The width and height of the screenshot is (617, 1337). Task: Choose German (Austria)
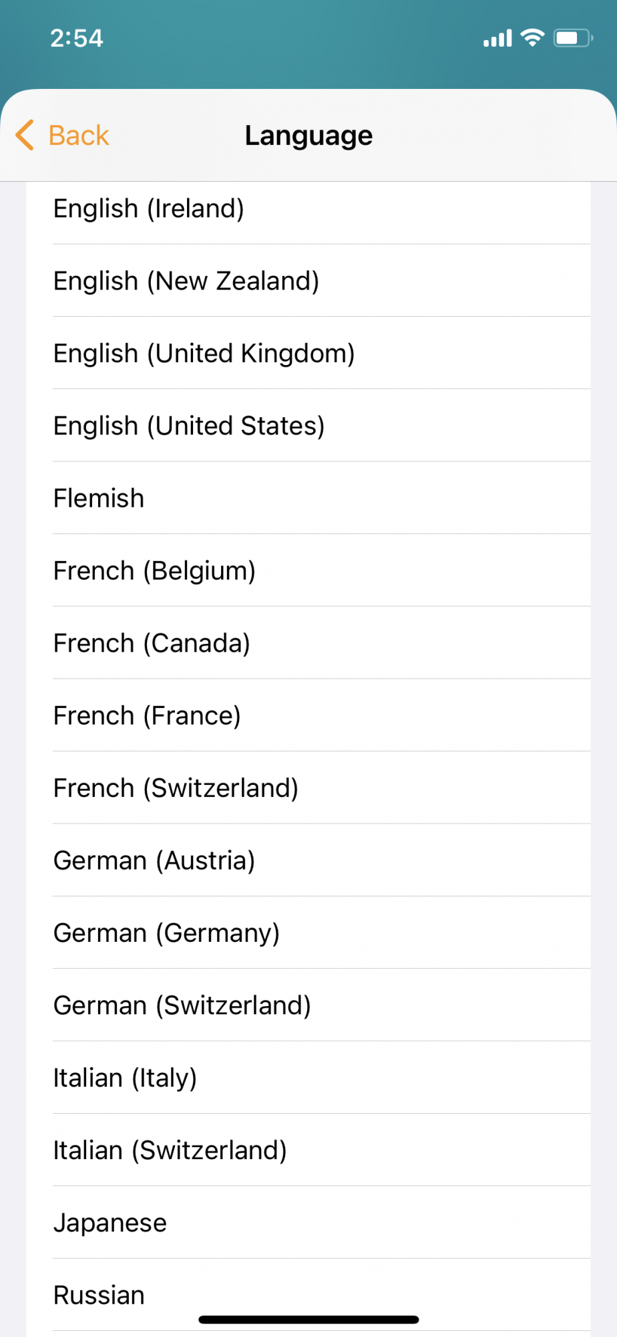308,860
